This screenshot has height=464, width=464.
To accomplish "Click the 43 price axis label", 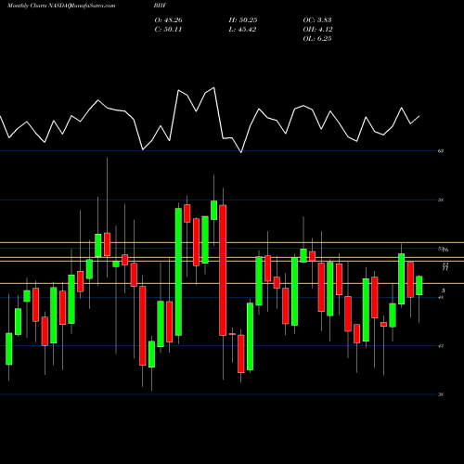I will pyautogui.click(x=441, y=346).
